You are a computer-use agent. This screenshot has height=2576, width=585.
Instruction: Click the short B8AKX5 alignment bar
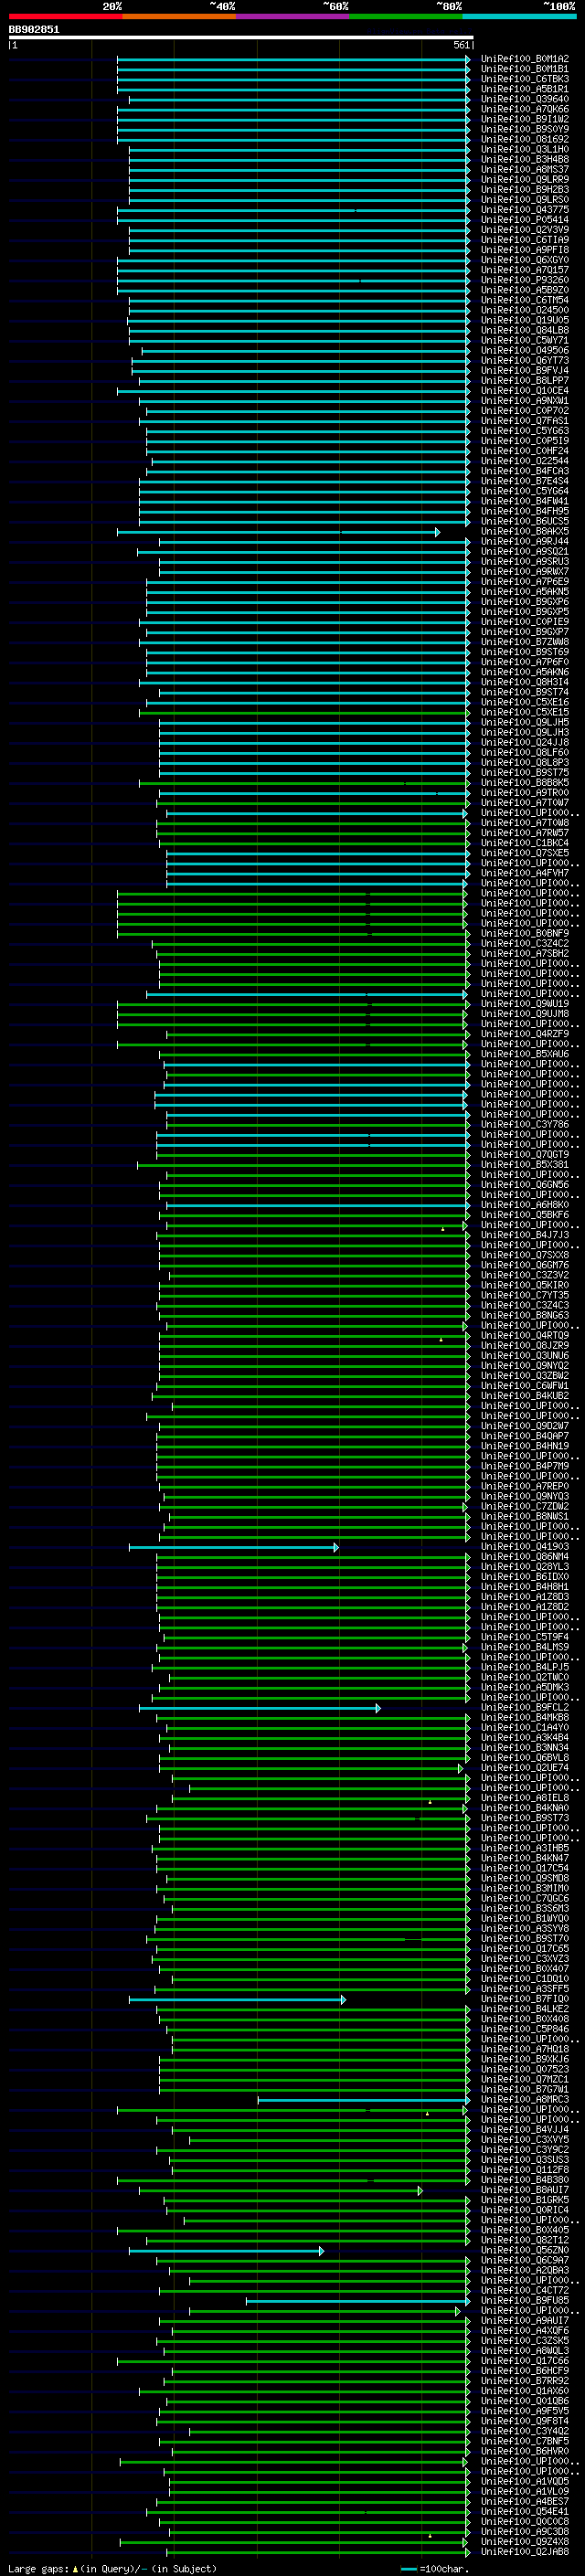(278, 532)
